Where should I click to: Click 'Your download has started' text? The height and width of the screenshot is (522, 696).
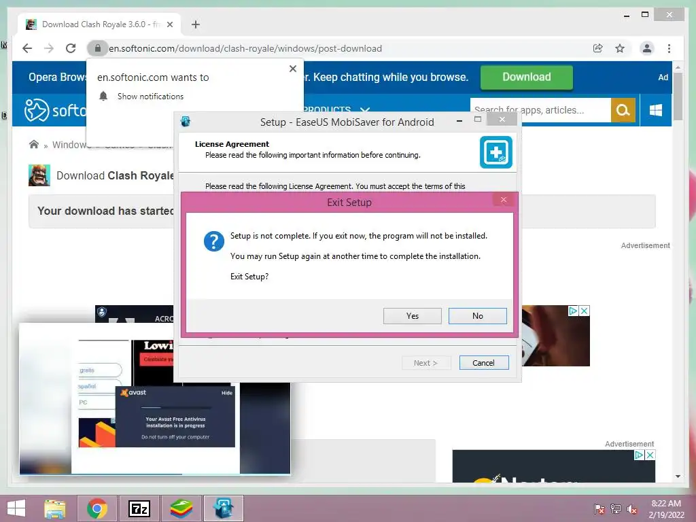[105, 211]
